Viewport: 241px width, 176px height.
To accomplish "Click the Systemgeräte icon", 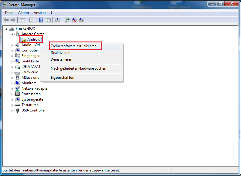I will point(18,99).
